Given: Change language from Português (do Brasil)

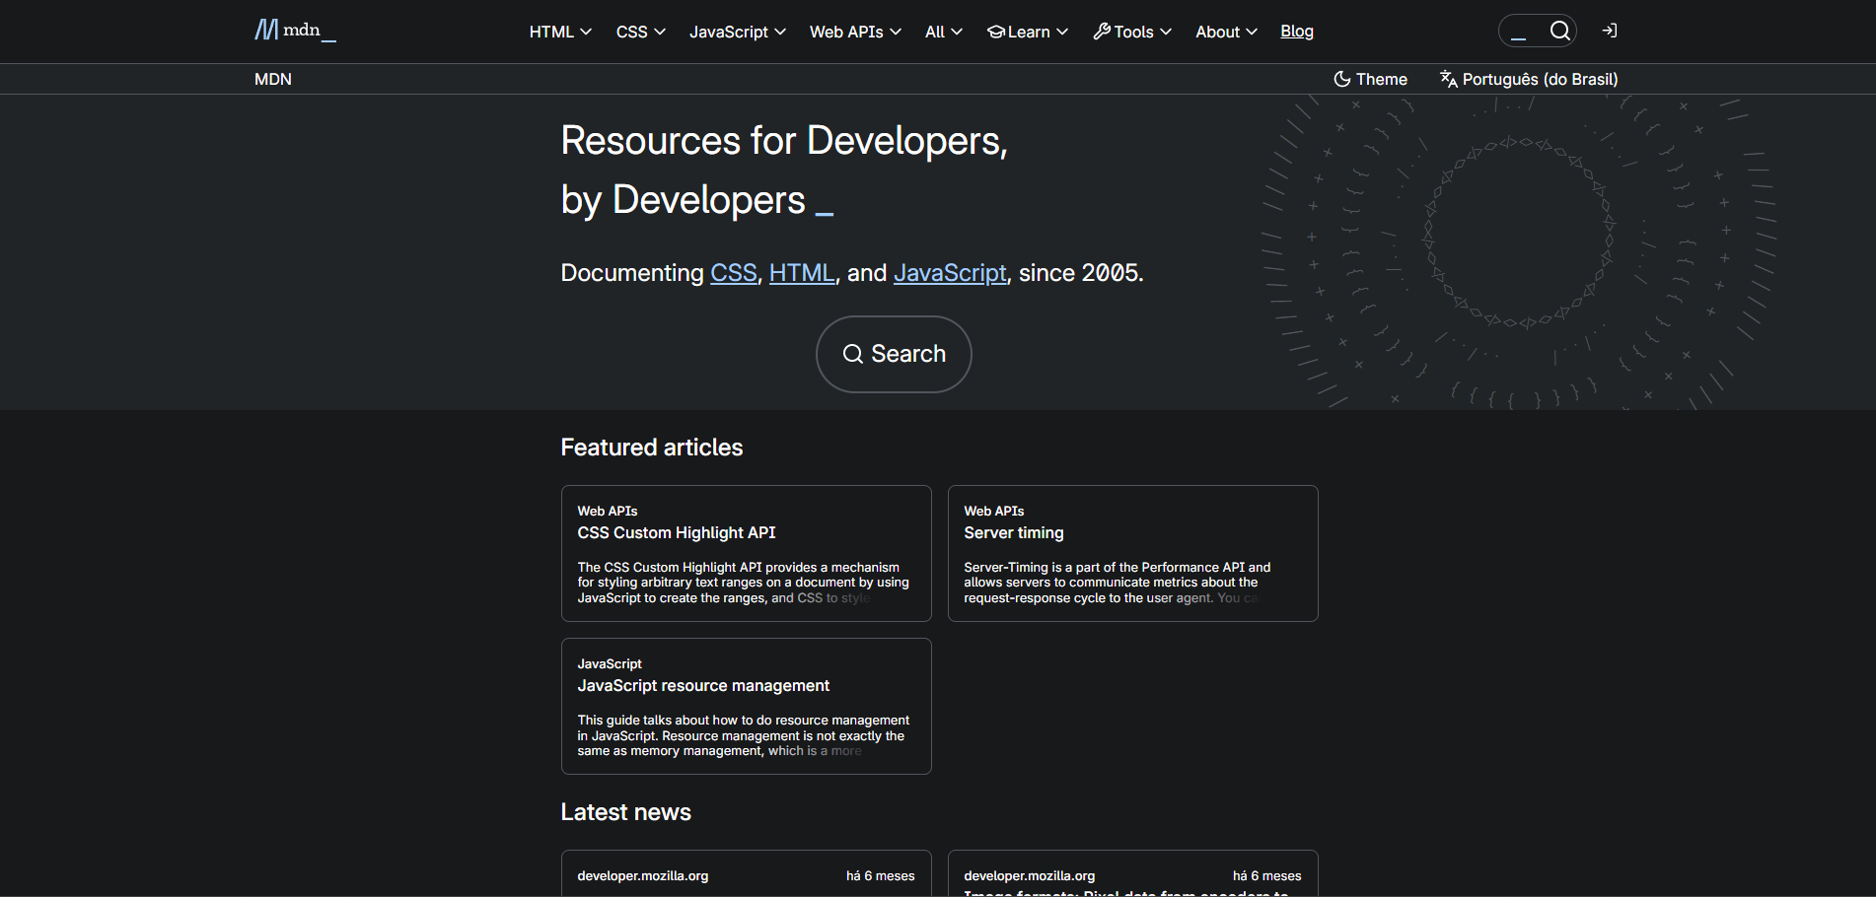Looking at the screenshot, I should [x=1529, y=79].
